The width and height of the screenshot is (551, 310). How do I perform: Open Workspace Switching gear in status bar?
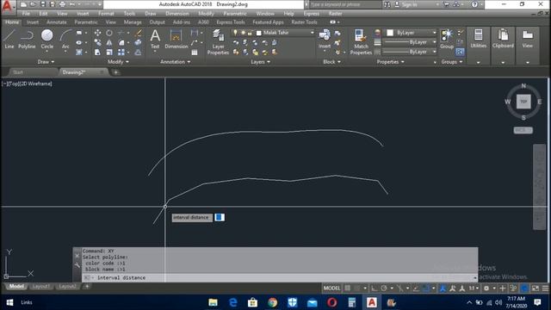point(486,288)
